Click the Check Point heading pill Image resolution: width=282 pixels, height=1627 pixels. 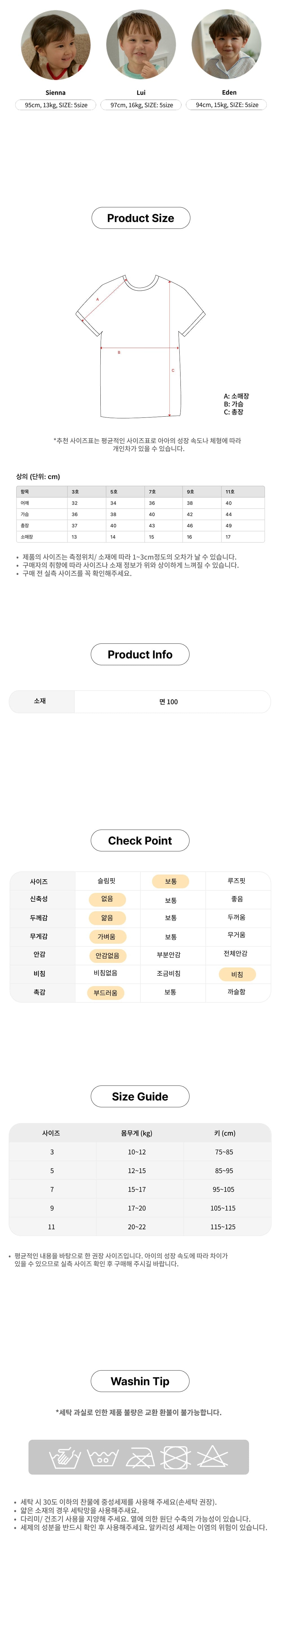[x=140, y=841]
